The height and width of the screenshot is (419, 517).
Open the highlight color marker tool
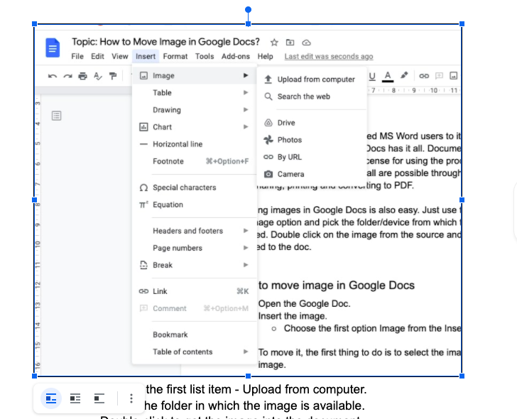point(404,75)
